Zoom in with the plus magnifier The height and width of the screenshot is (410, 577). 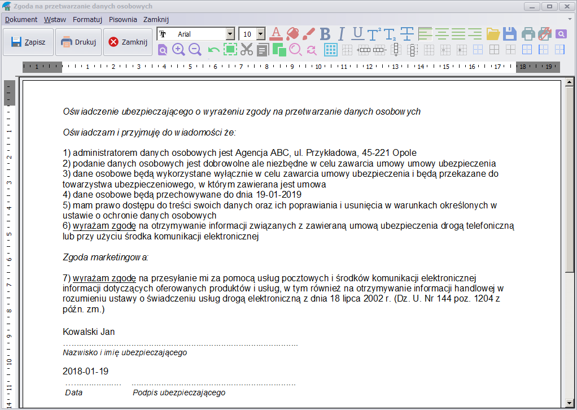coord(178,49)
